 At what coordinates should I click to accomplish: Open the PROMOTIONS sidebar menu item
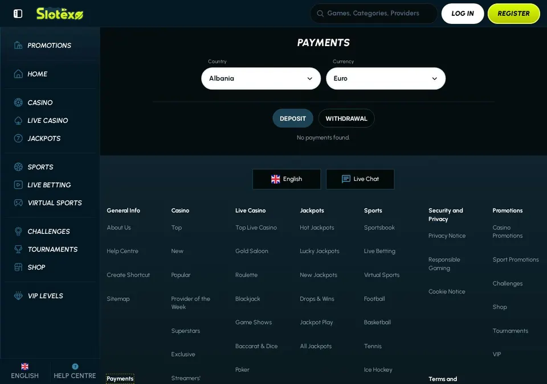click(51, 46)
